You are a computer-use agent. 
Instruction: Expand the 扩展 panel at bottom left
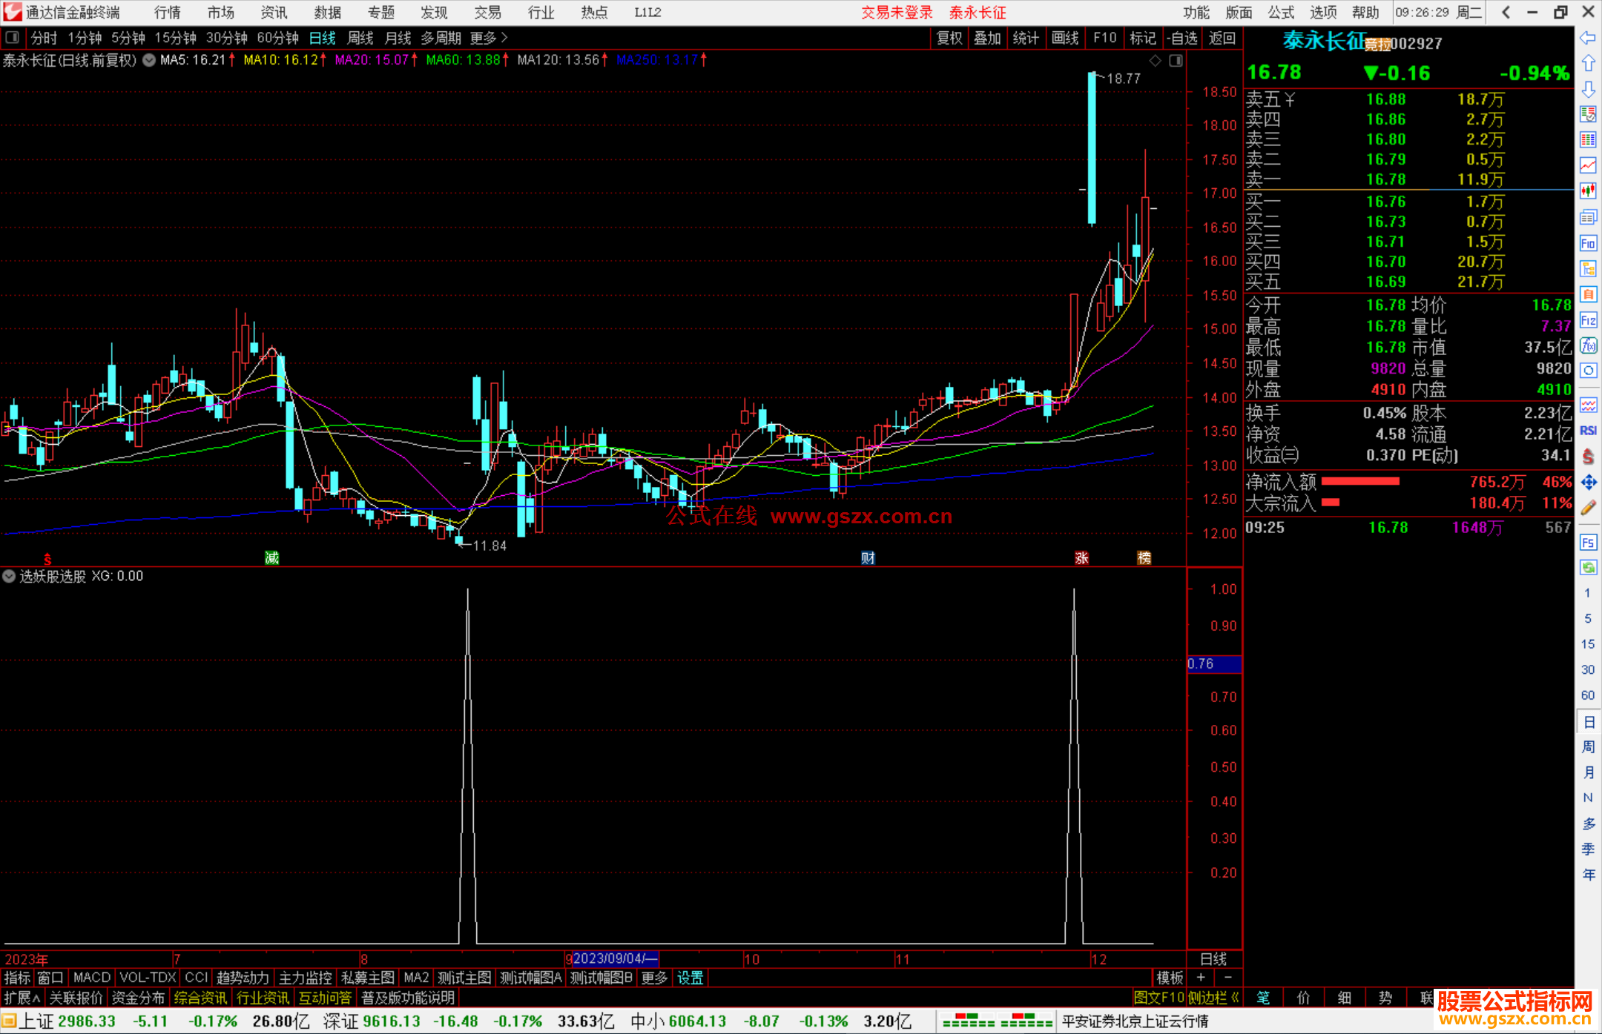point(22,998)
